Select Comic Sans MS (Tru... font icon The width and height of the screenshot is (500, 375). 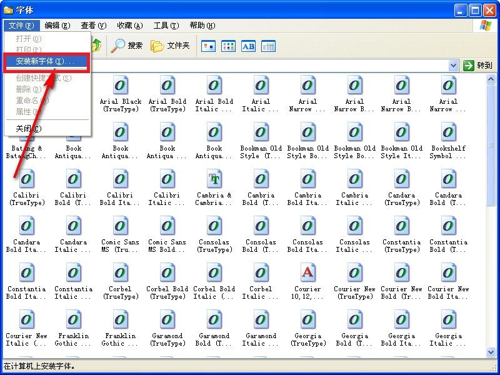120,226
